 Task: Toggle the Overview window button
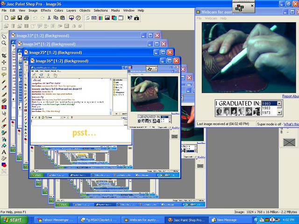[121, 18]
